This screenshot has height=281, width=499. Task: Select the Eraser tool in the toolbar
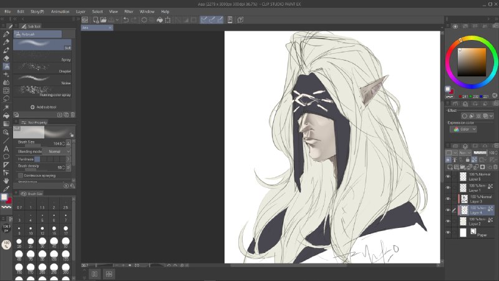[6, 58]
